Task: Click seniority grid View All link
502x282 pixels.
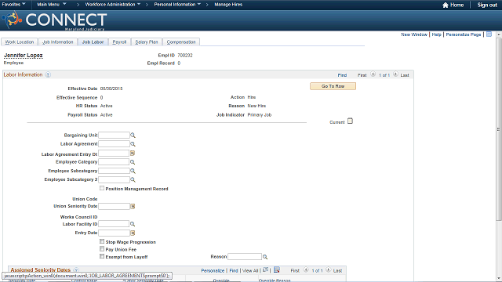Action: 250,271
